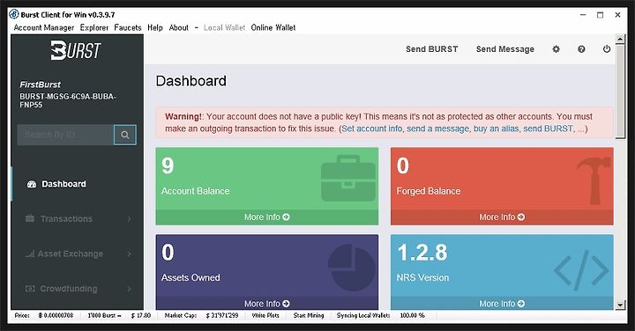Image resolution: width=635 pixels, height=331 pixels.
Task: Open More Info for Forged Balance
Action: click(502, 217)
